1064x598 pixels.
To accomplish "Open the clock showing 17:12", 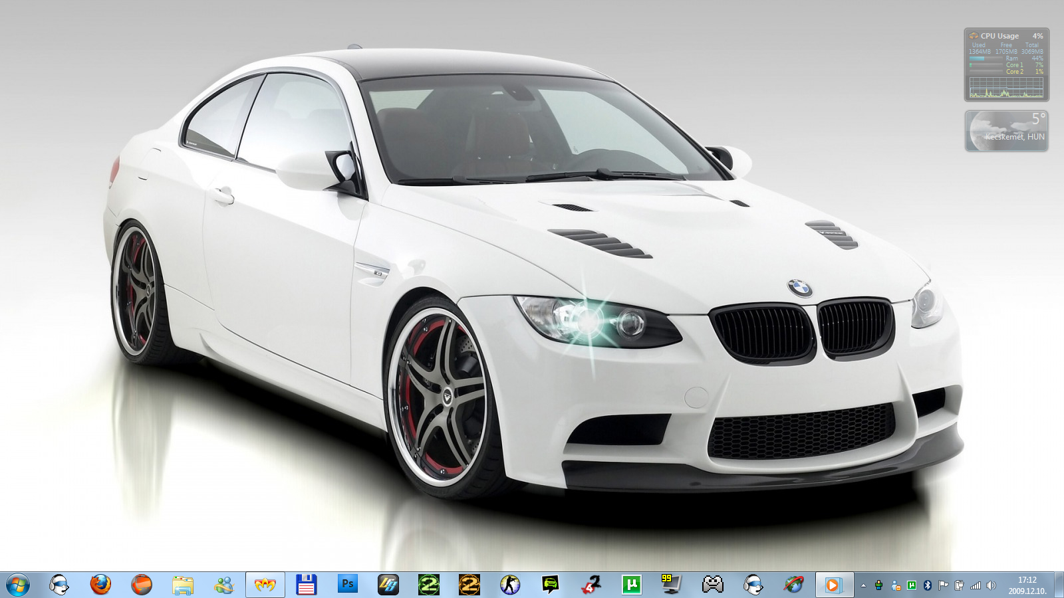I will tap(1027, 585).
